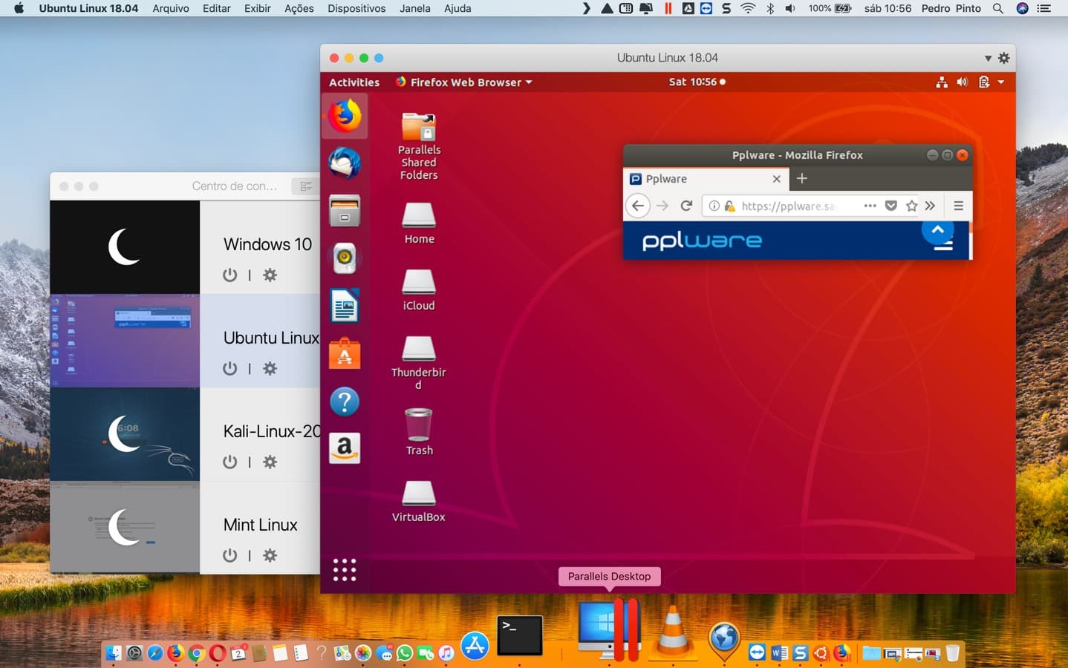Toggle Wi-Fi menu bar icon

[748, 8]
